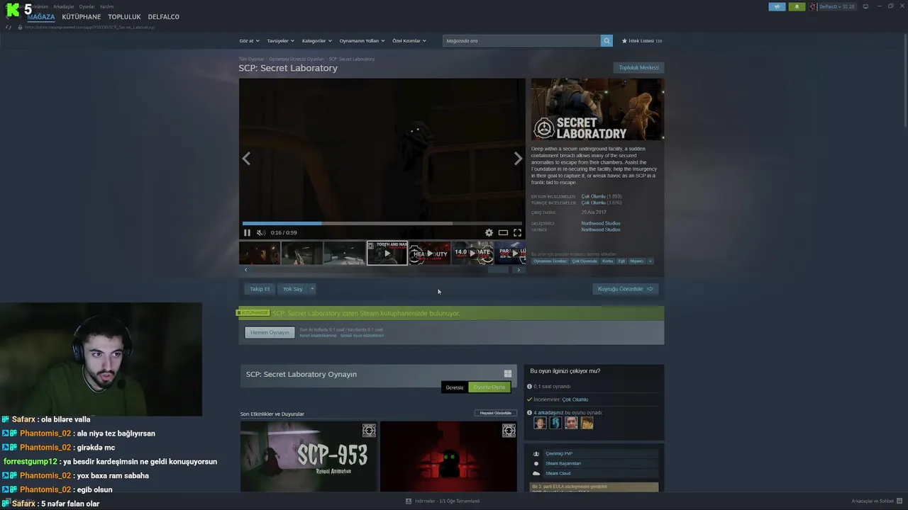
Task: Click the Windows platform icon
Action: [507, 373]
